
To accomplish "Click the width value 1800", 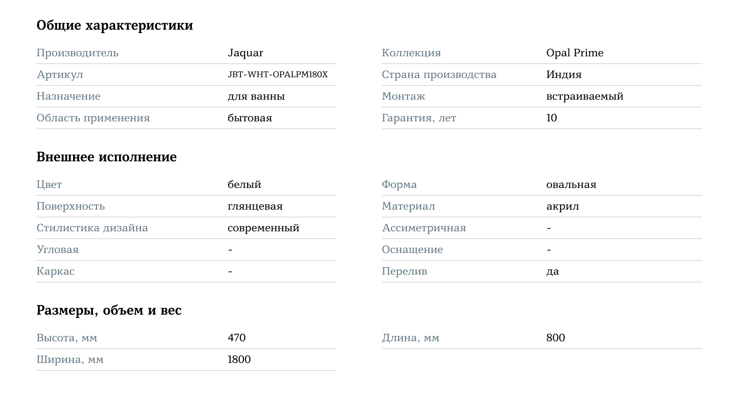I will coord(239,360).
